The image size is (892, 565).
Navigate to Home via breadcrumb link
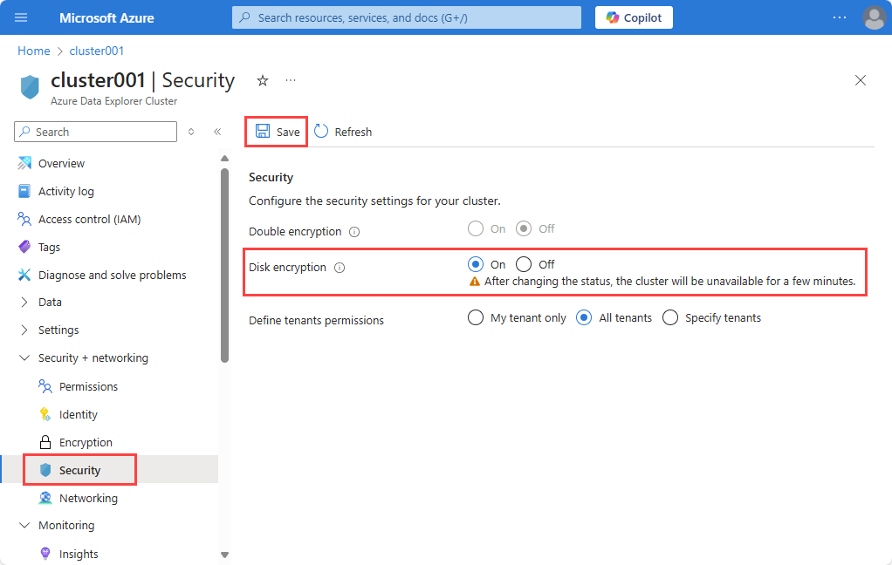(x=33, y=51)
